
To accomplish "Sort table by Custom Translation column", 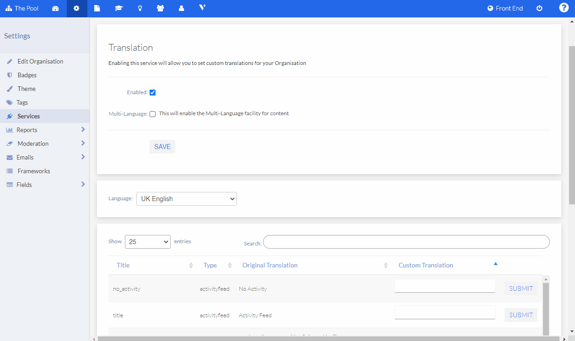I will tap(425, 265).
